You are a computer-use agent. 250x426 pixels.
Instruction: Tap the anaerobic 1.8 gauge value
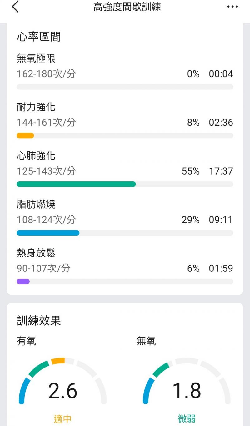pyautogui.click(x=187, y=391)
